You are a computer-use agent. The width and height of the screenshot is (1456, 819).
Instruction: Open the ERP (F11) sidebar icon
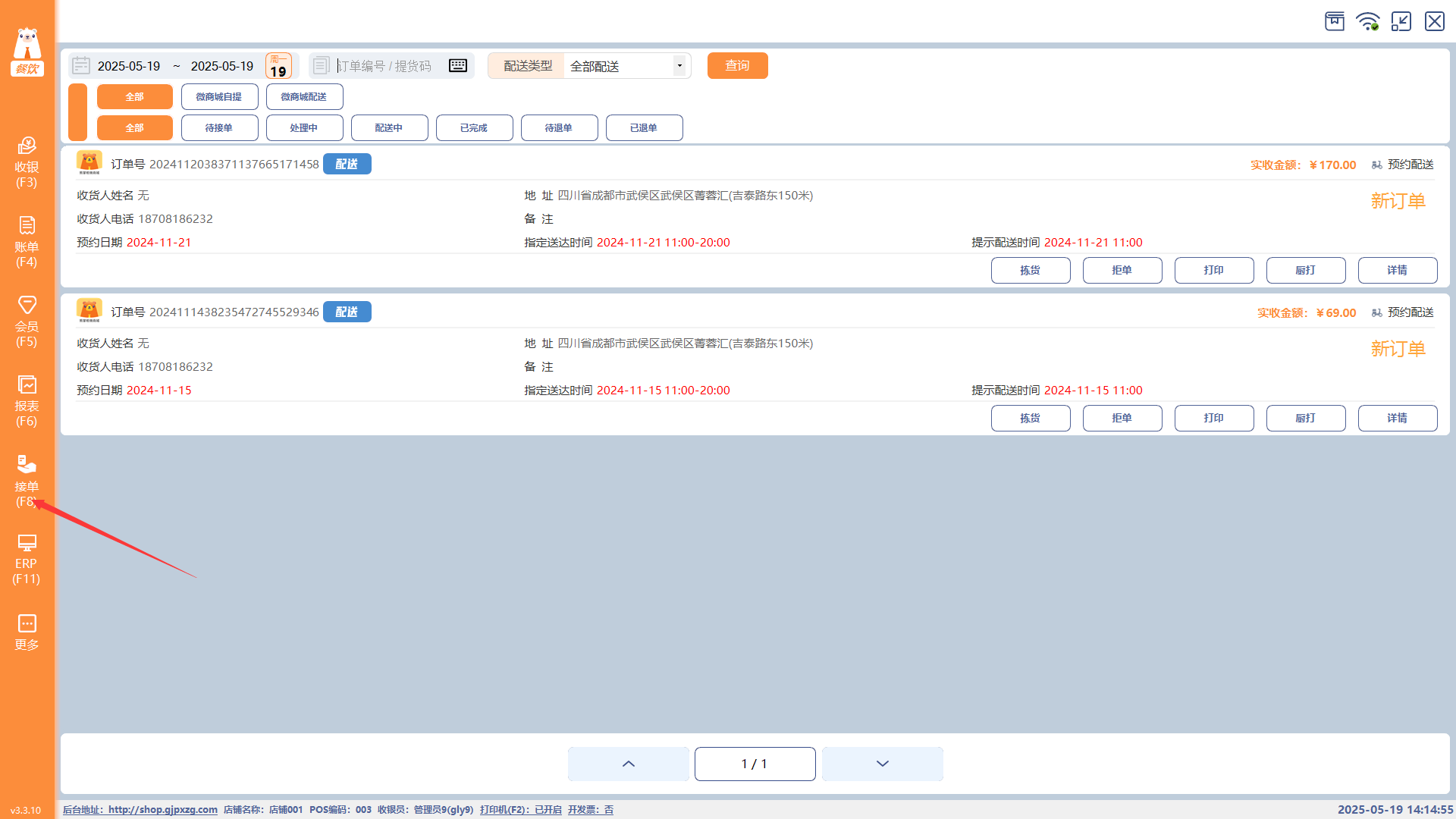[x=27, y=559]
